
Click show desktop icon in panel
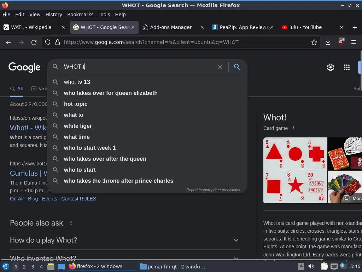pos(61,267)
